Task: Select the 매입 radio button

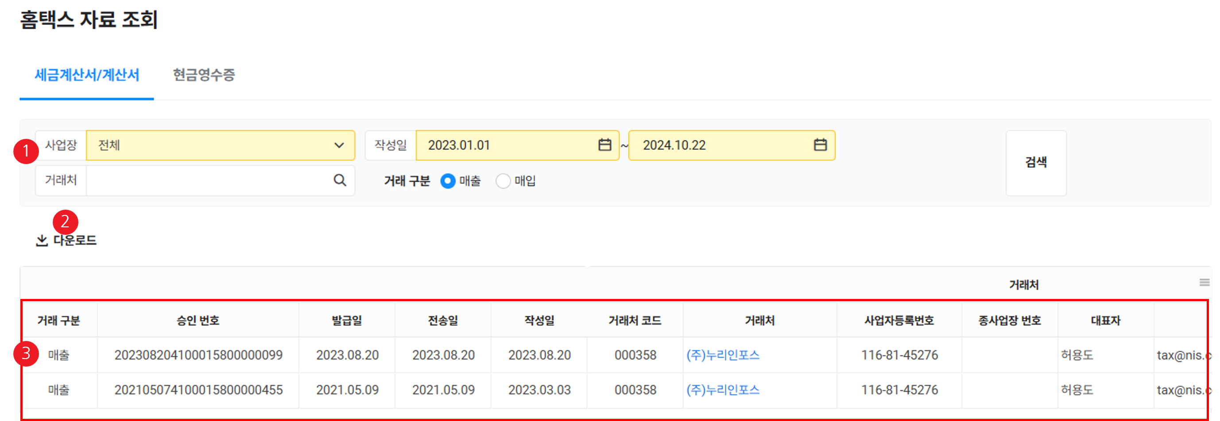Action: click(503, 181)
